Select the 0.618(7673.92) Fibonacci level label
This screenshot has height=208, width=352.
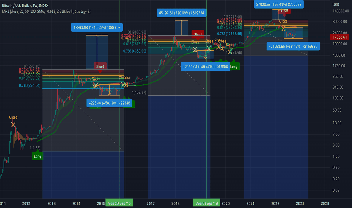pos(134,44)
